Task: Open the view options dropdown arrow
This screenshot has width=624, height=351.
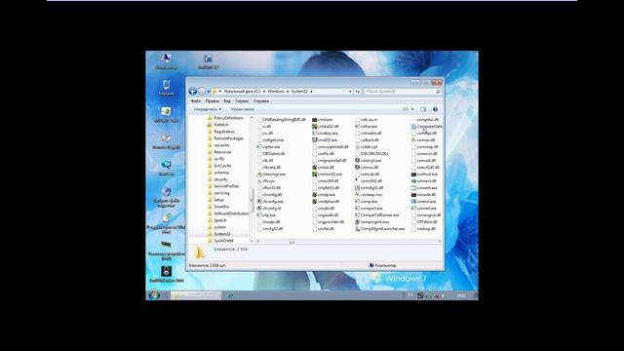Action: tap(412, 109)
